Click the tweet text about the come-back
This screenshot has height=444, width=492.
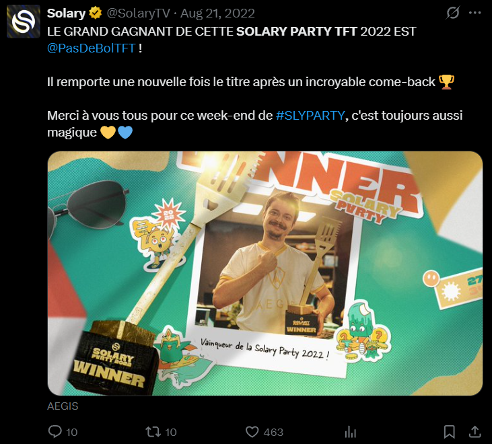[x=242, y=82]
